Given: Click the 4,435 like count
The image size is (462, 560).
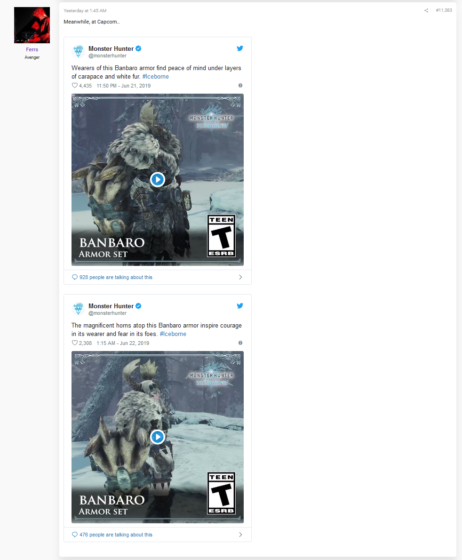Looking at the screenshot, I should (x=85, y=86).
